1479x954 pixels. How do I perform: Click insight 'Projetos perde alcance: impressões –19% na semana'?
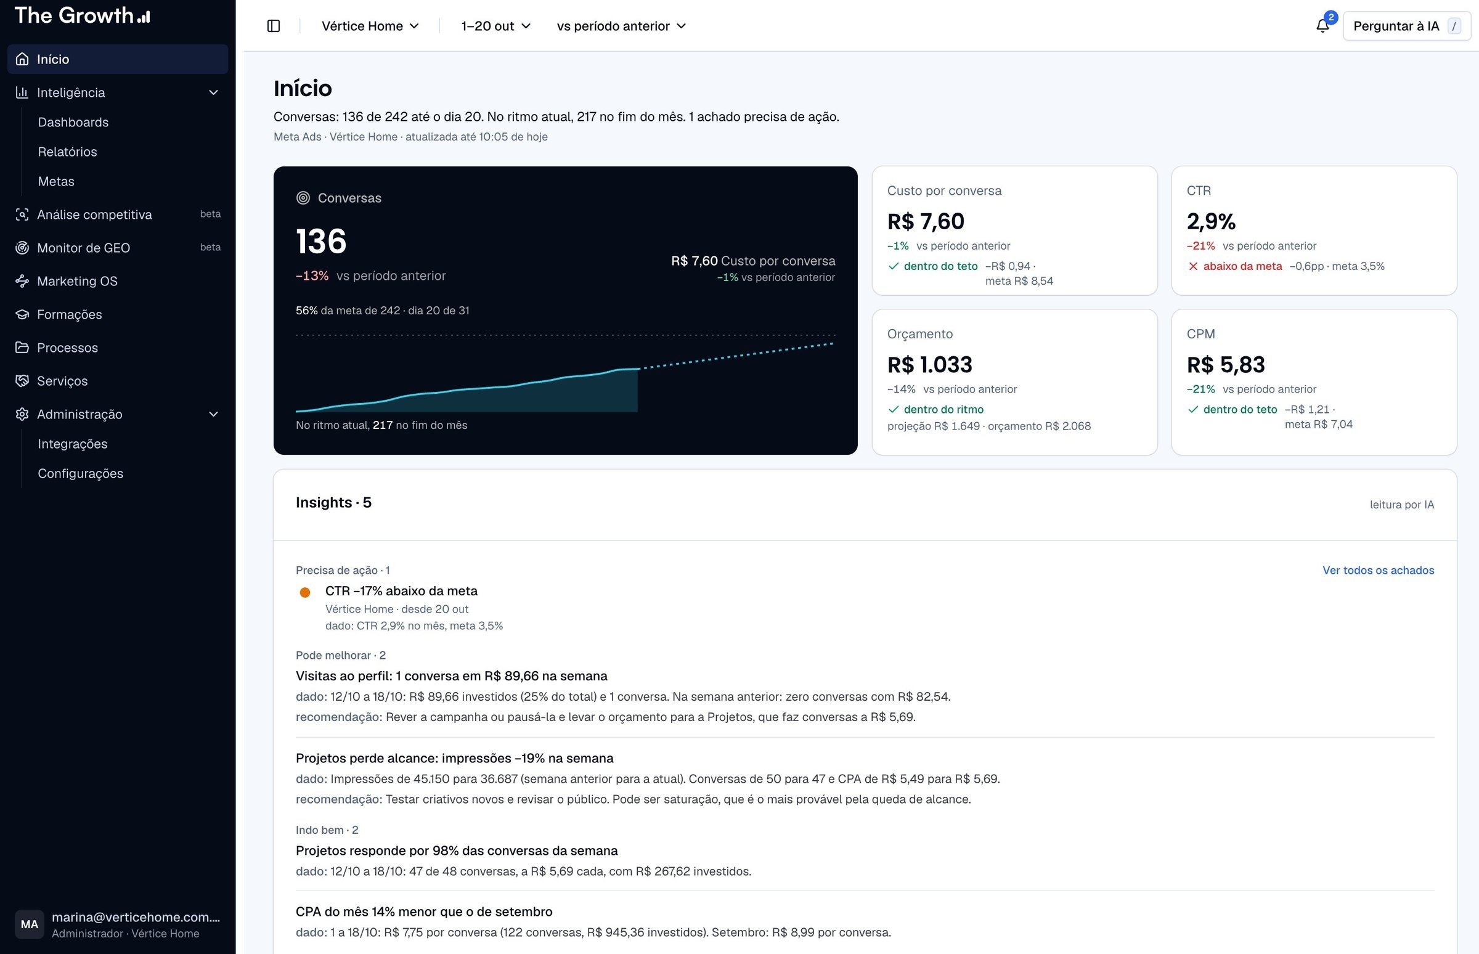pyautogui.click(x=455, y=758)
